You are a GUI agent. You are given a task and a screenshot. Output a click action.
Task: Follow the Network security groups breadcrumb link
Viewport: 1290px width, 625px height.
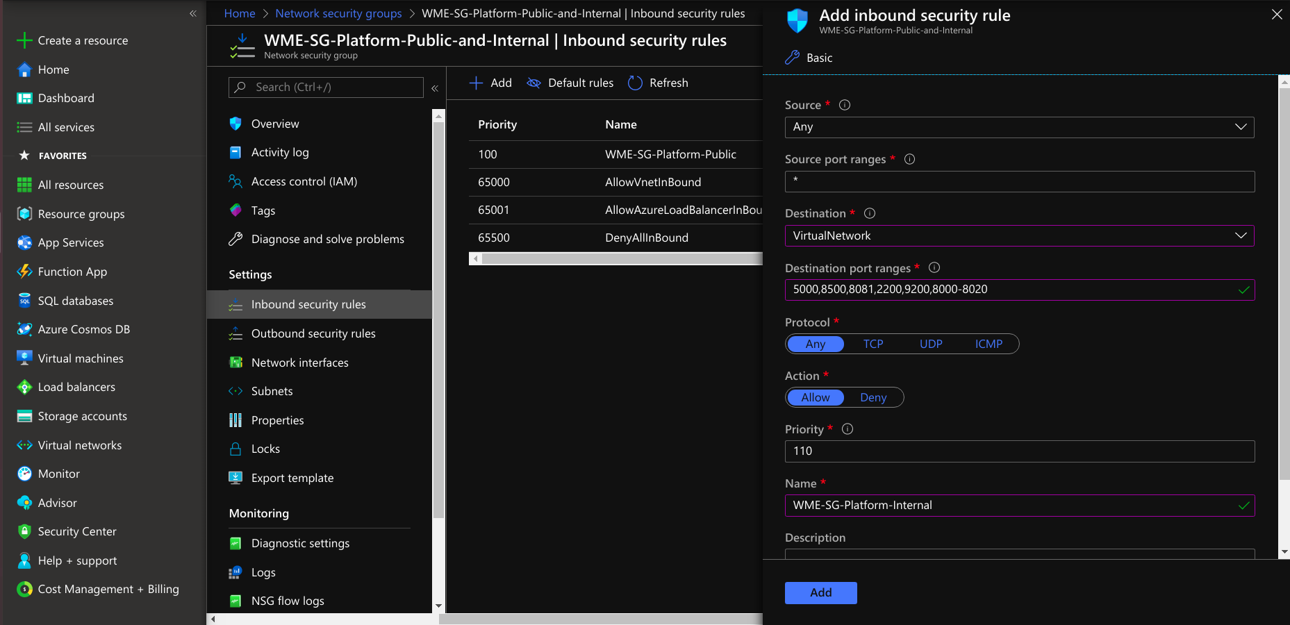coord(338,13)
